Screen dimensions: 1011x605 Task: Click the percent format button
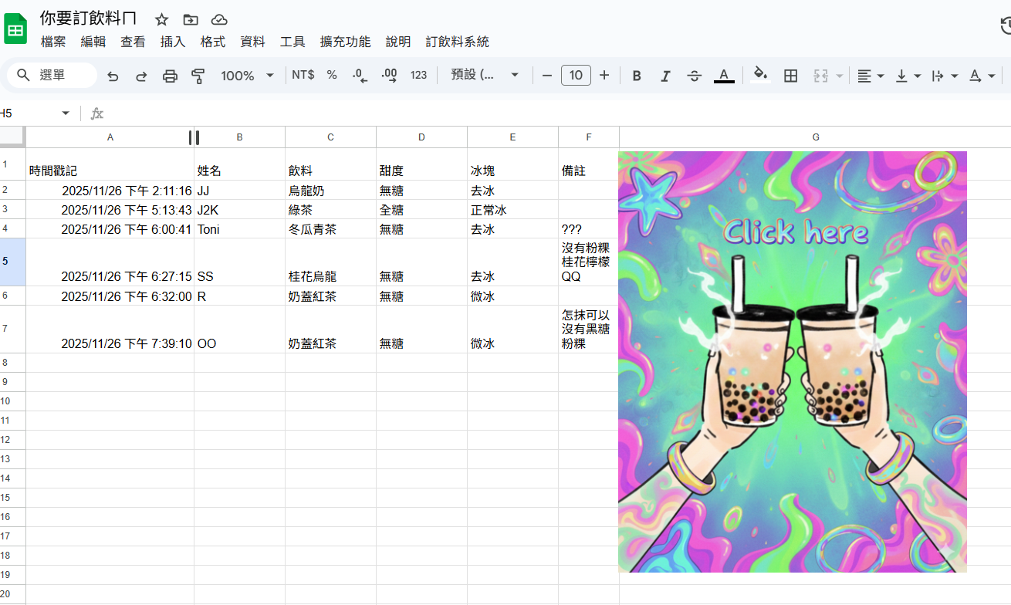(332, 75)
